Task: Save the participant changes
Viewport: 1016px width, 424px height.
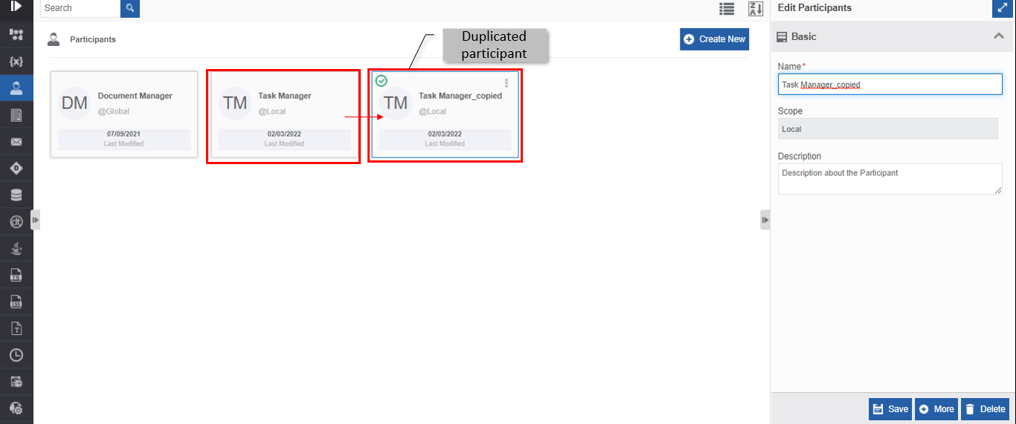Action: 890,409
